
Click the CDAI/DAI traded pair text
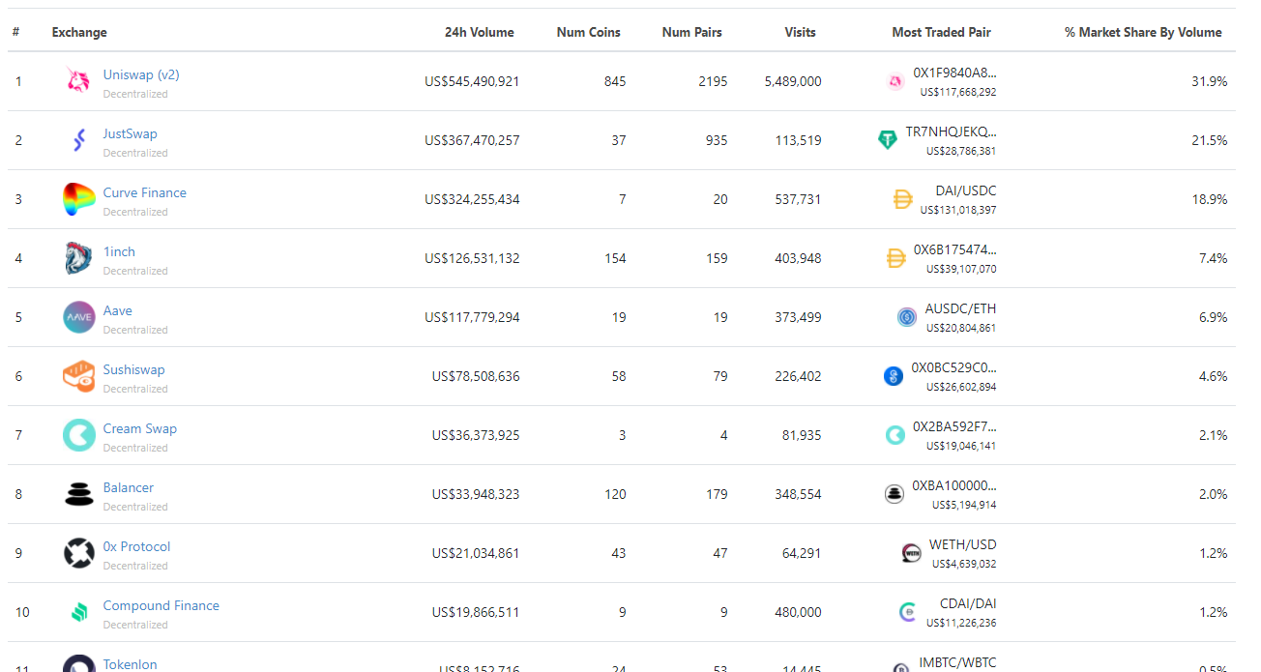968,603
